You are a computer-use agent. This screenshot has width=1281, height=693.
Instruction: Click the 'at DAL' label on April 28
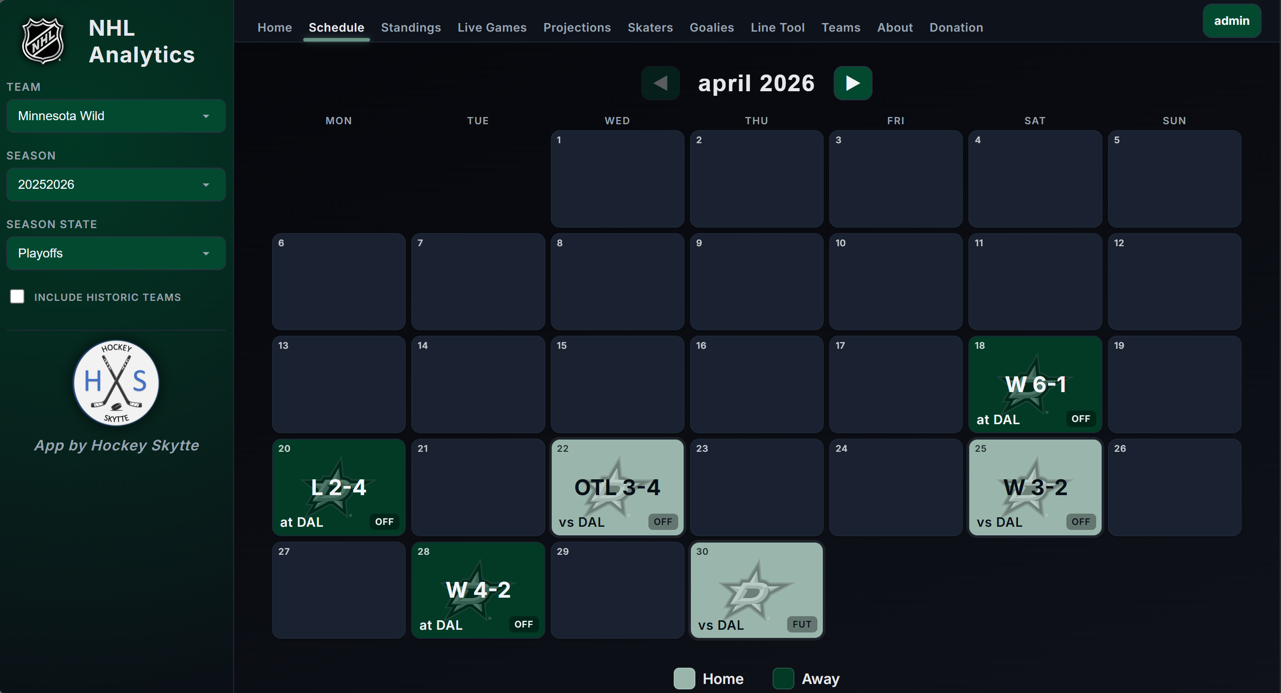click(441, 625)
